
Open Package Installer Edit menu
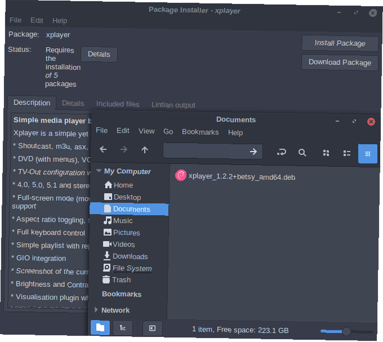point(37,20)
